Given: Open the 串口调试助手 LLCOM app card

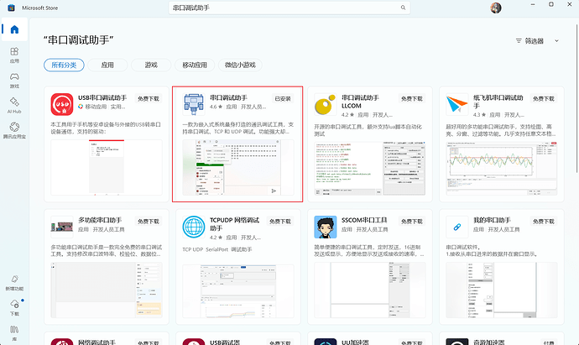Looking at the screenshot, I should (369, 143).
